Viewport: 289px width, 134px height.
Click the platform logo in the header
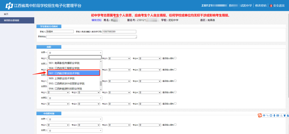click(9, 6)
